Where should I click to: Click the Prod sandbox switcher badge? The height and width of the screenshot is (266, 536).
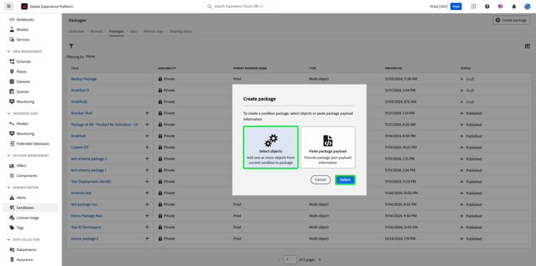[456, 6]
